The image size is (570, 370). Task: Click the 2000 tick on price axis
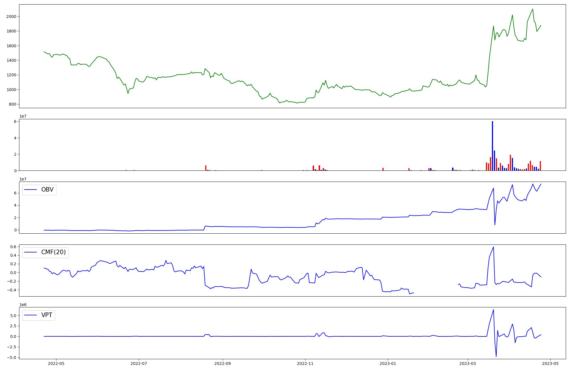coord(11,17)
